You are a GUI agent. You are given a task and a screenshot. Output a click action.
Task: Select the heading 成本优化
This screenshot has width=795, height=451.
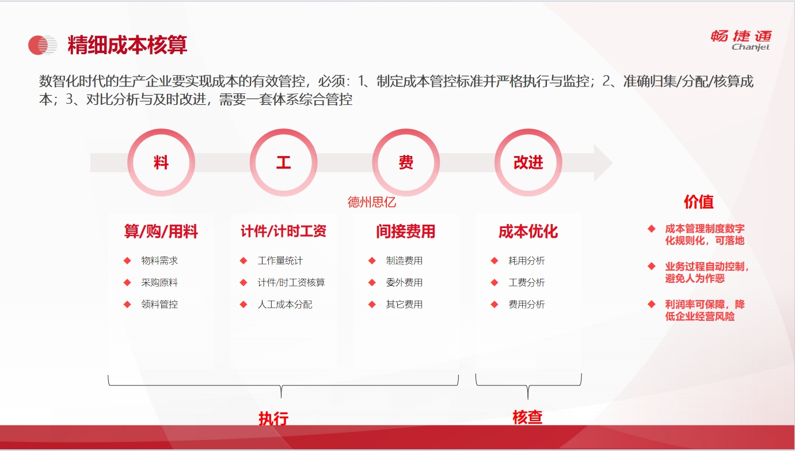(x=528, y=232)
